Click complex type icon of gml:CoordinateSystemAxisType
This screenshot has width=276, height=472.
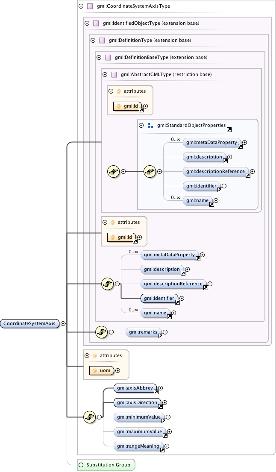[x=90, y=6]
